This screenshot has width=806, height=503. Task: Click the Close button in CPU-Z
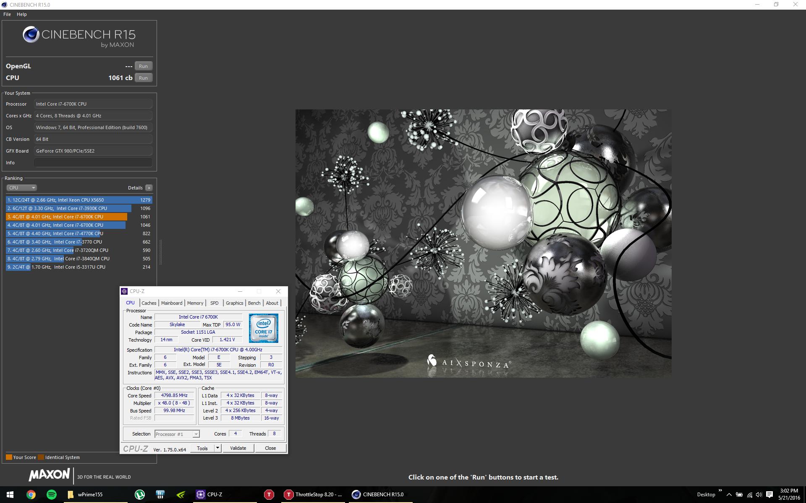click(x=270, y=448)
